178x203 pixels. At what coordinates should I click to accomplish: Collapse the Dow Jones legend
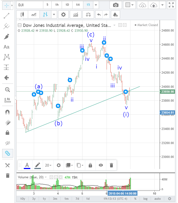tap(19, 25)
